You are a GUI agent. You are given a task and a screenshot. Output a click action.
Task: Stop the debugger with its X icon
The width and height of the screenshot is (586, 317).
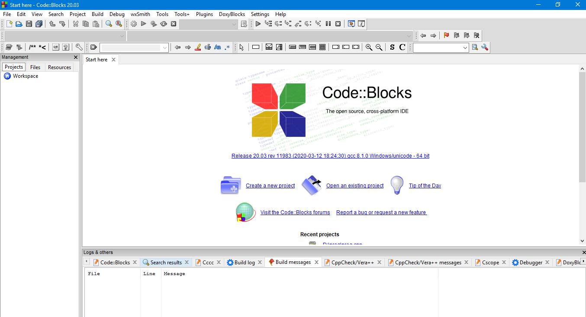[x=338, y=24]
